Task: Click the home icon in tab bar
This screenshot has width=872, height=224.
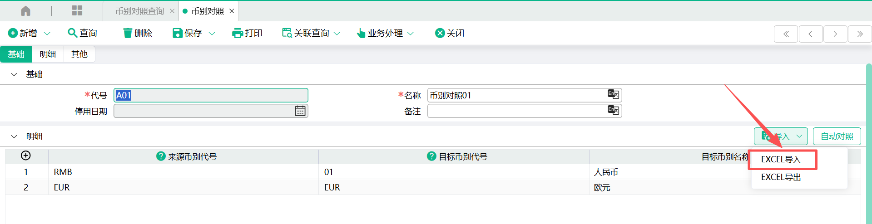Action: (x=26, y=11)
